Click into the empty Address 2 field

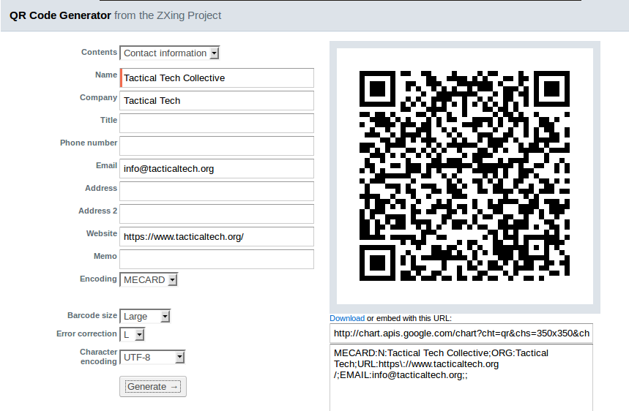pyautogui.click(x=217, y=214)
